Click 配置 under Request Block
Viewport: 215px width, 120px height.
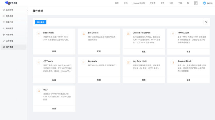188,80
